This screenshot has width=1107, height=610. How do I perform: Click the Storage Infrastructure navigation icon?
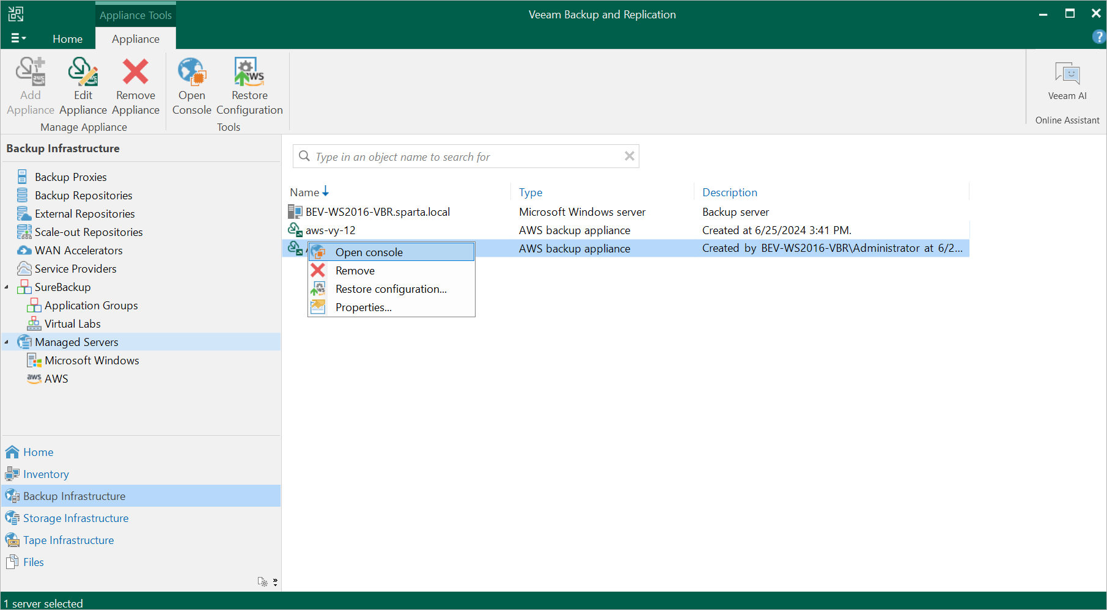[x=12, y=518]
